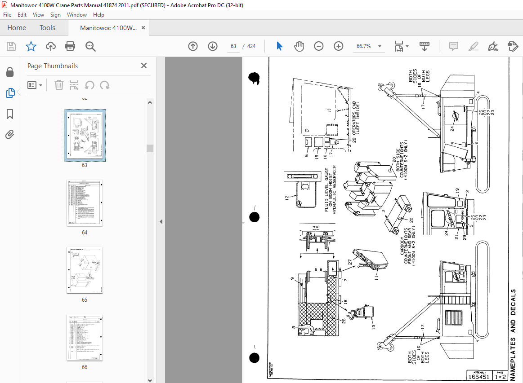
Task: Click the current page number field
Action: pos(233,46)
